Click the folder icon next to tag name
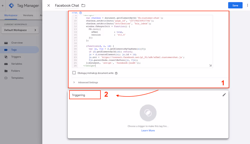 pos(83,5)
